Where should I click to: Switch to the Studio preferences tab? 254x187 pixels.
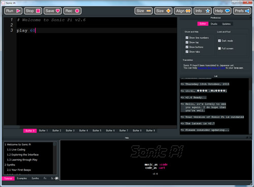214,24
